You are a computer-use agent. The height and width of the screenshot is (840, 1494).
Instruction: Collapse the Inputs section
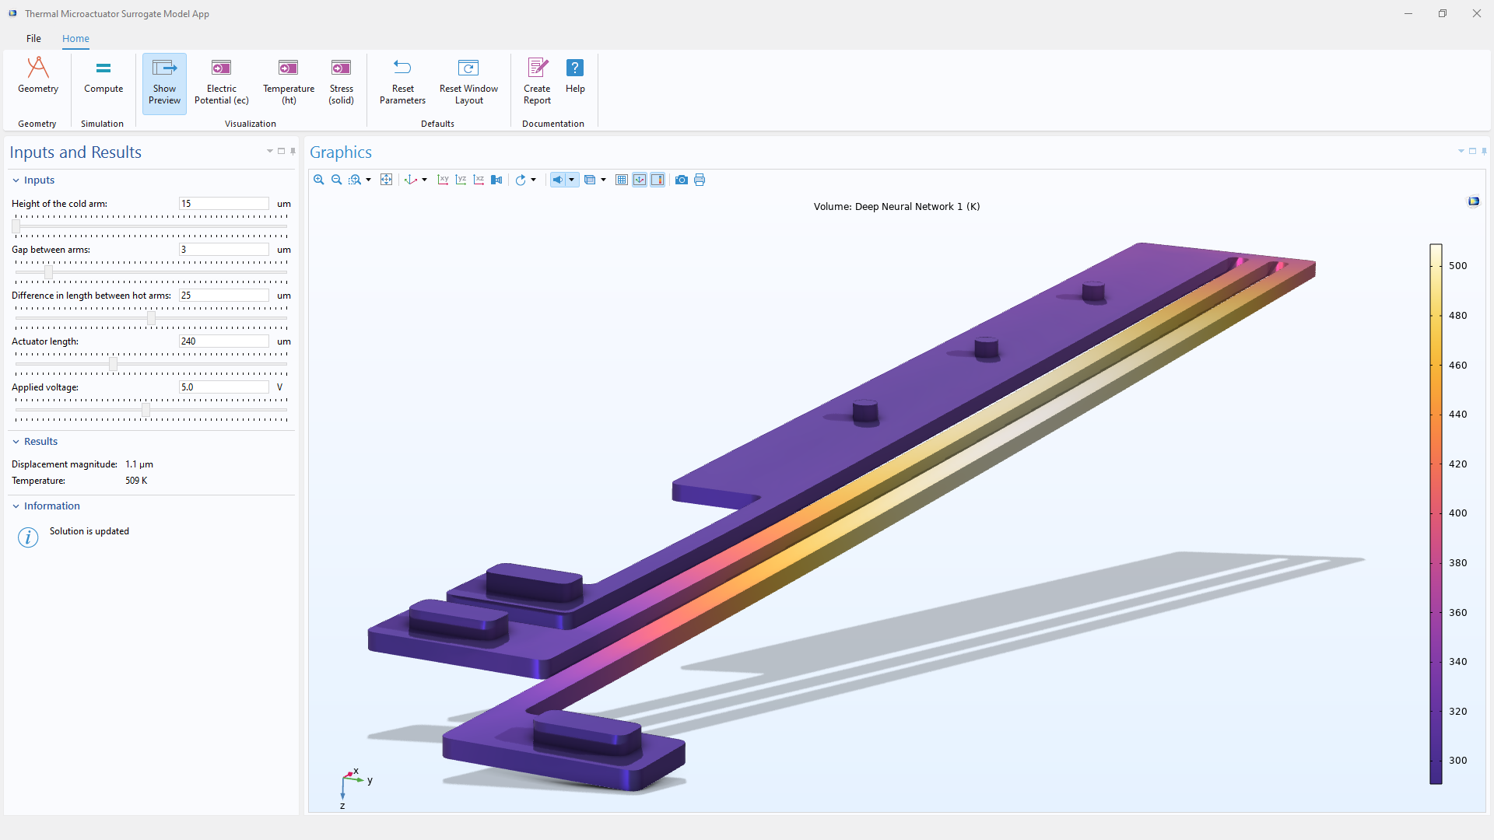coord(16,180)
